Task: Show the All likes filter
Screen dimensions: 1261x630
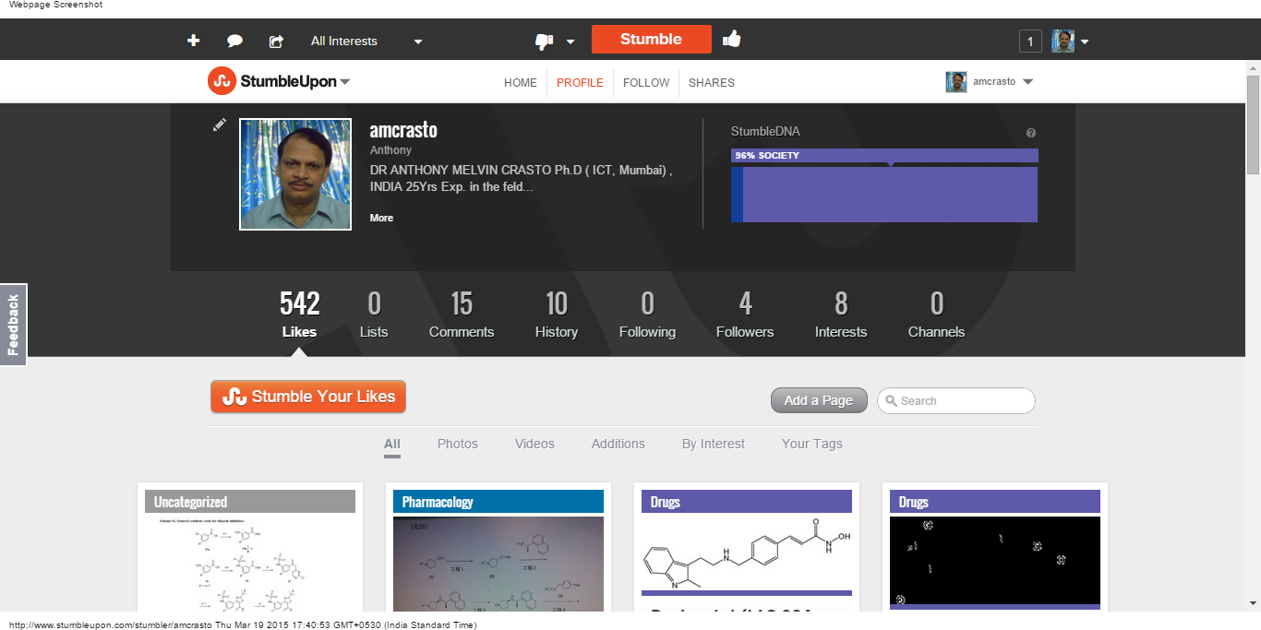Action: pos(392,444)
